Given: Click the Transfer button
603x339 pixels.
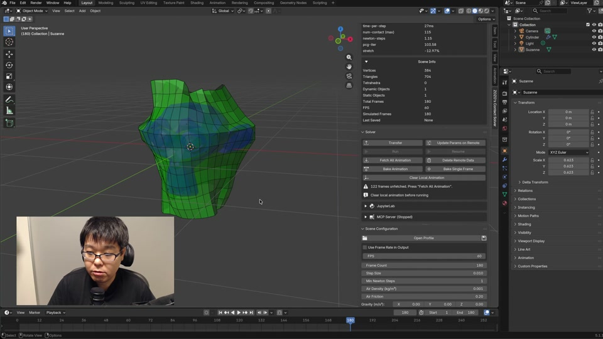Looking at the screenshot, I should point(392,143).
